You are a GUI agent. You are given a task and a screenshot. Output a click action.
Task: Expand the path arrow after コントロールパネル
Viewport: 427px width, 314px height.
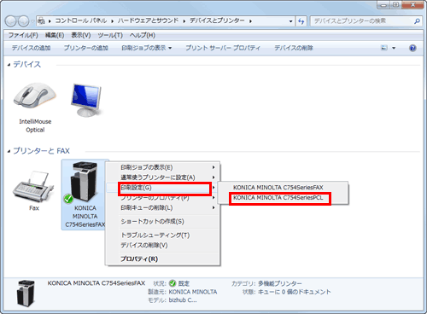tap(113, 21)
